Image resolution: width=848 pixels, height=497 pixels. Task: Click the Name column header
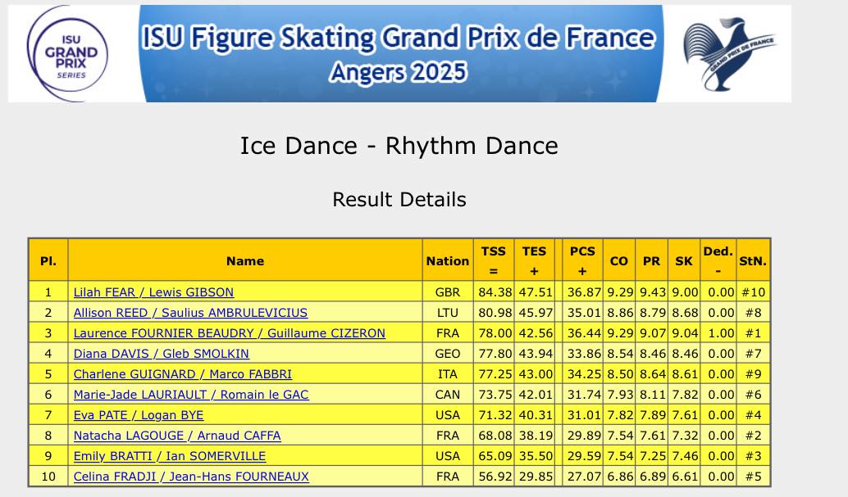pos(245,261)
